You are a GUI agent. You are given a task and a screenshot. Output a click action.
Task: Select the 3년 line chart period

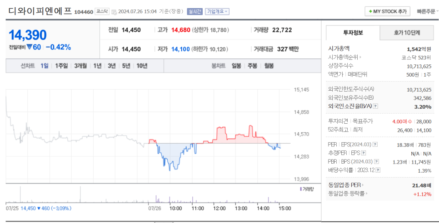pyautogui.click(x=112, y=66)
